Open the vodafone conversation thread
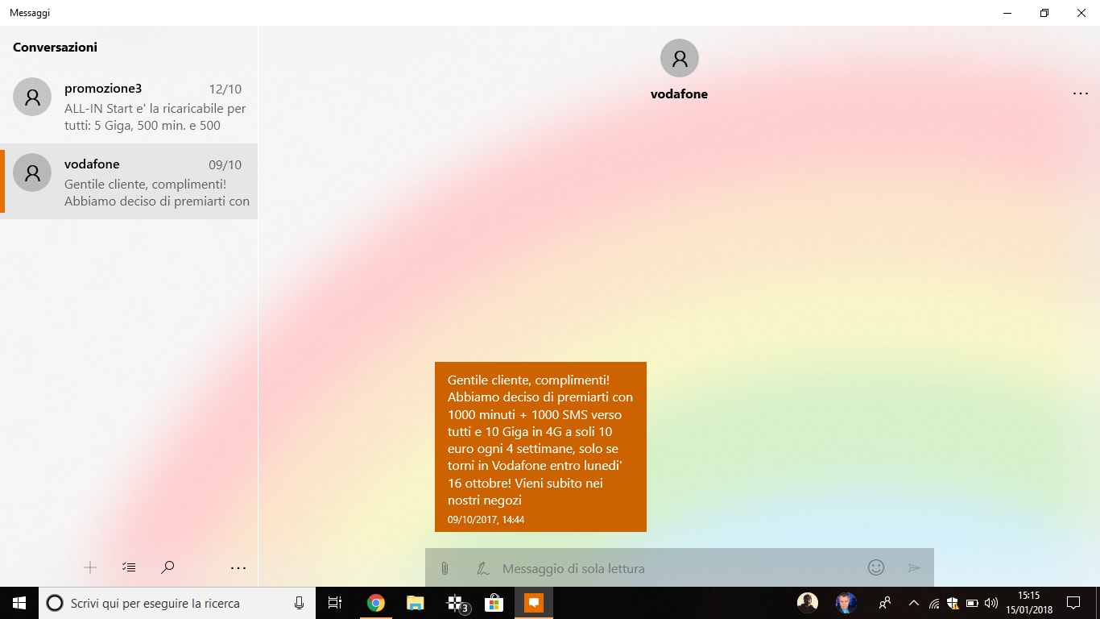This screenshot has width=1100, height=619. (x=129, y=181)
